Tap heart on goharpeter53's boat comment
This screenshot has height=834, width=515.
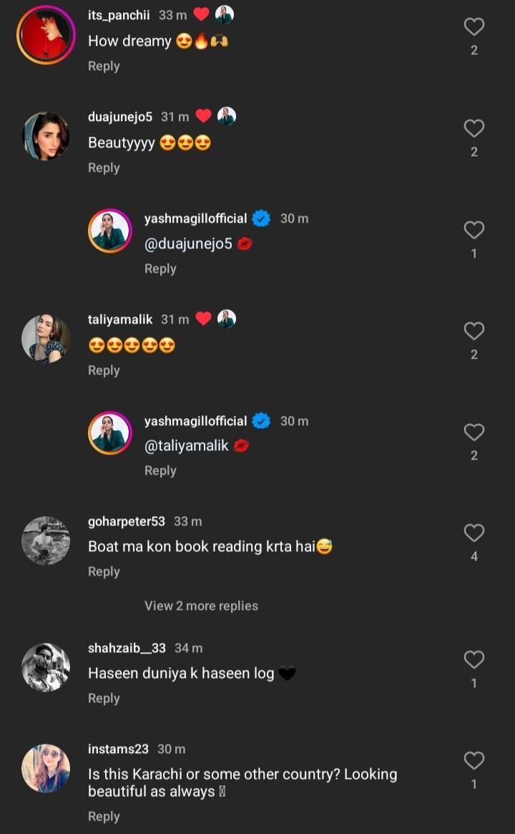pyautogui.click(x=474, y=533)
